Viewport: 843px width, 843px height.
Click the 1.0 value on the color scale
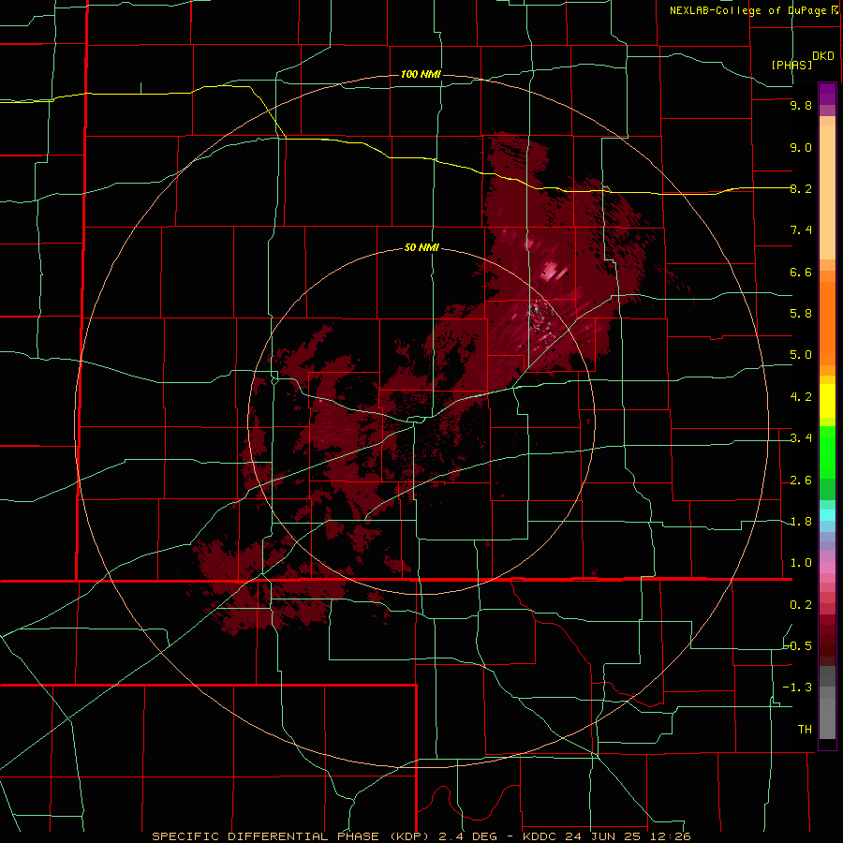tap(801, 563)
